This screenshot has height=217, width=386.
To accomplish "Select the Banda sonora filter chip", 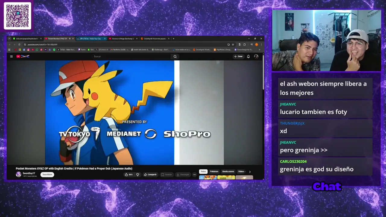I will click(x=228, y=171).
